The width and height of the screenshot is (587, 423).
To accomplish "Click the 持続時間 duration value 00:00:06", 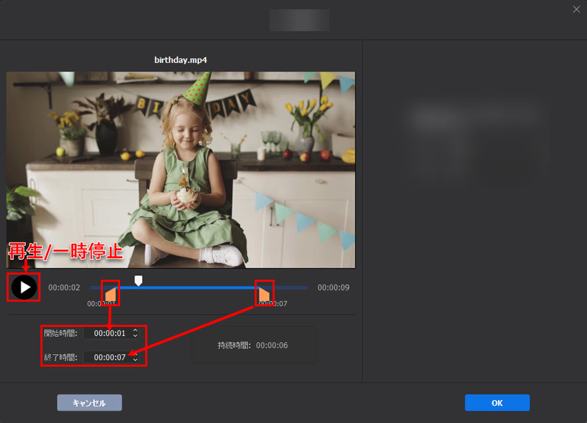I will [272, 345].
